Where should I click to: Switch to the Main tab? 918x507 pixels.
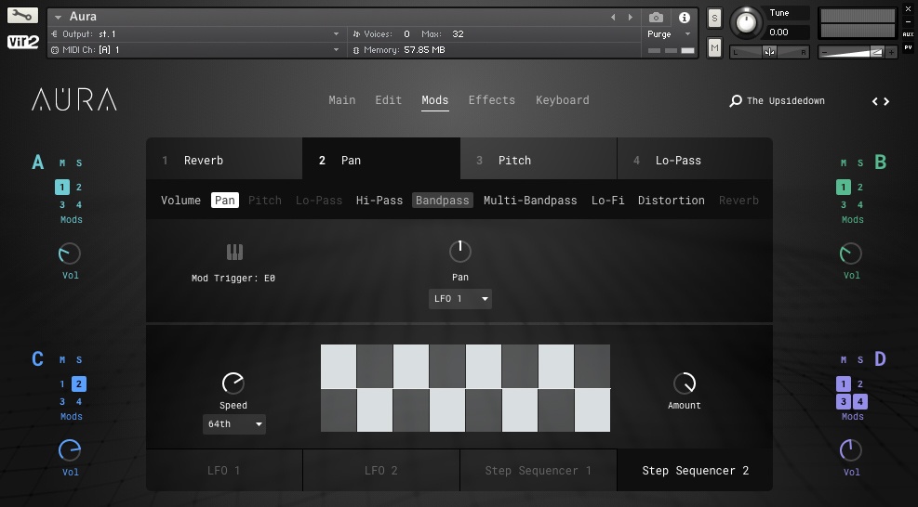(342, 100)
